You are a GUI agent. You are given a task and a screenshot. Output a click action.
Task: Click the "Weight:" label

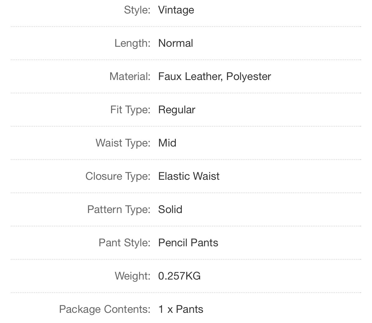pyautogui.click(x=132, y=276)
